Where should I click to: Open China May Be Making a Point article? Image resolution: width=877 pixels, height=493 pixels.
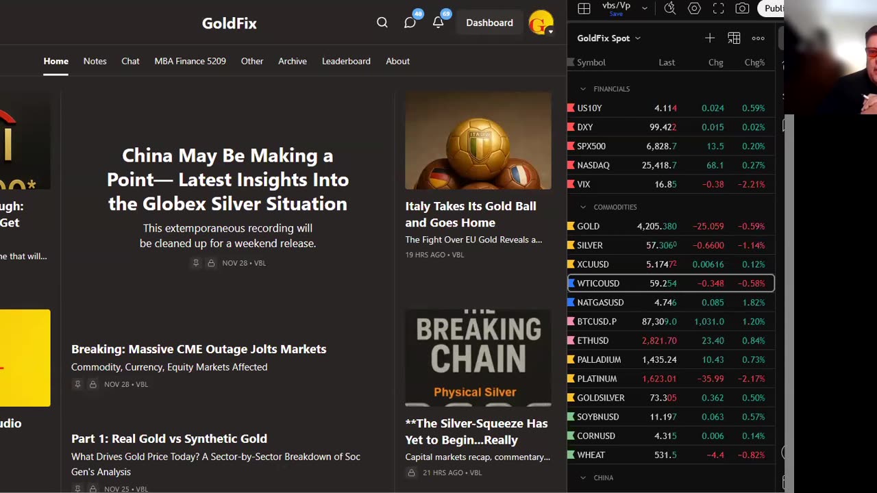click(227, 179)
